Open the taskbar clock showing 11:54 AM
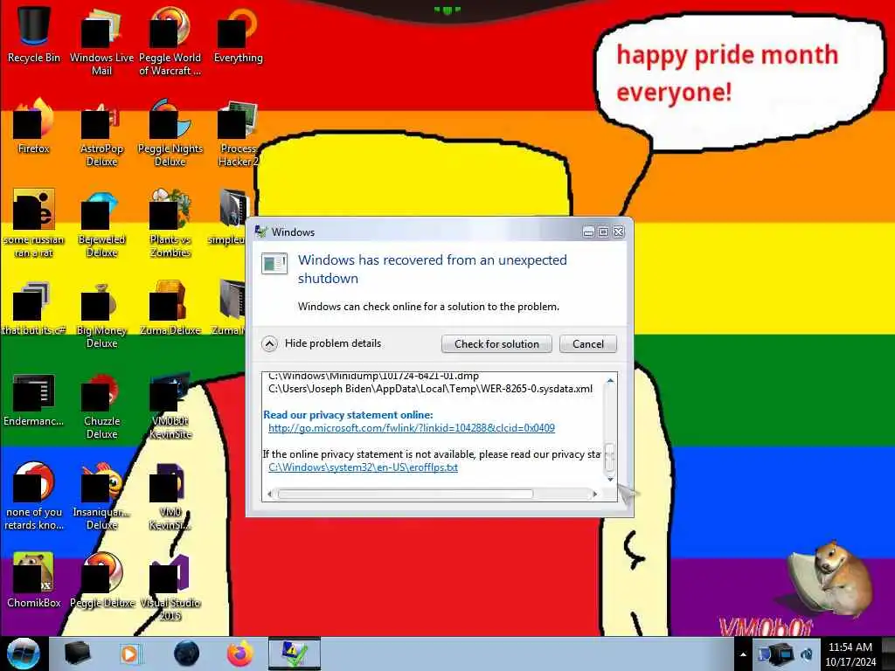Image resolution: width=895 pixels, height=671 pixels. point(850,654)
